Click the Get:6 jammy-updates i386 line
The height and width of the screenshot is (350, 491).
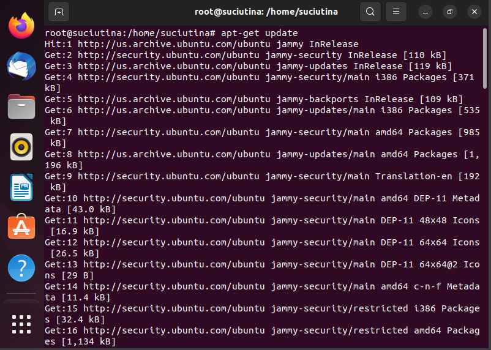(262, 116)
